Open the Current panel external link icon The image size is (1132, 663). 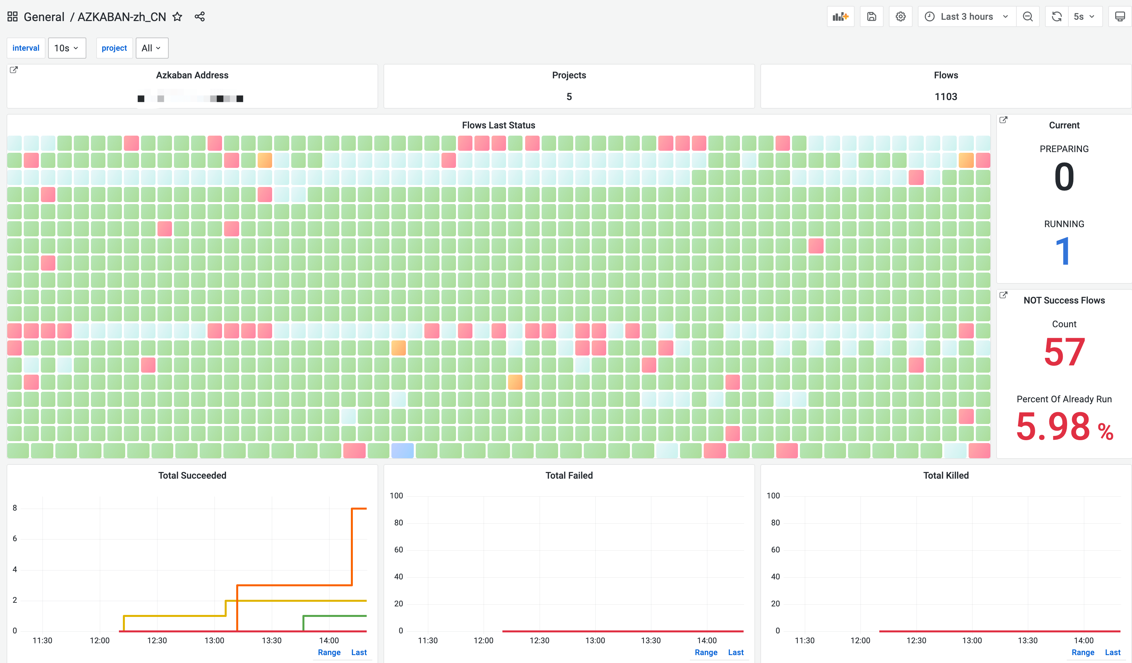[1003, 120]
